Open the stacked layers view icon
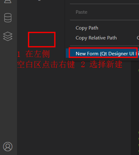The height and width of the screenshot is (155, 139). tap(8, 36)
